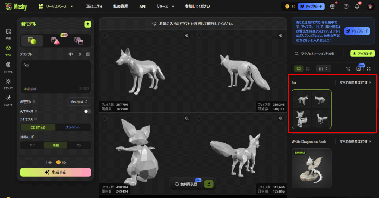
Task: Select image-to-3D mode with NEW badge
Action: click(x=55, y=41)
